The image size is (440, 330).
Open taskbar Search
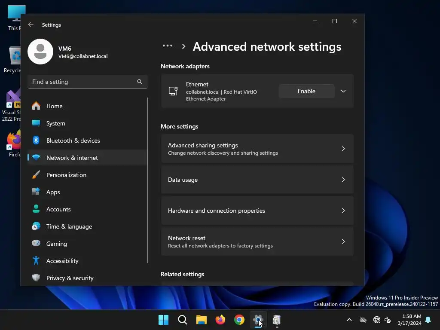point(182,320)
